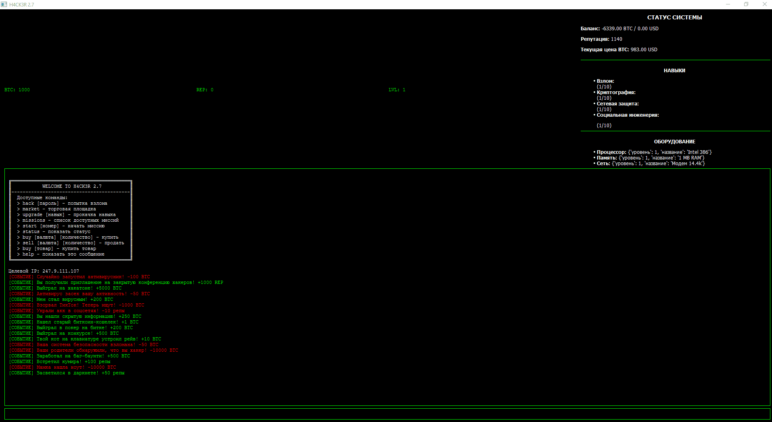Click "buy [валюта] [количество] - купить" line
Viewport: 772px width, 422px height.
68,237
